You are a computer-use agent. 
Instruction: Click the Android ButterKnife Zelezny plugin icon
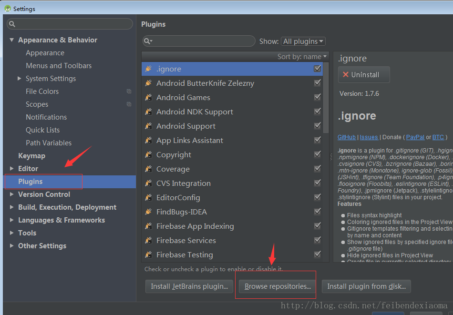click(x=148, y=83)
